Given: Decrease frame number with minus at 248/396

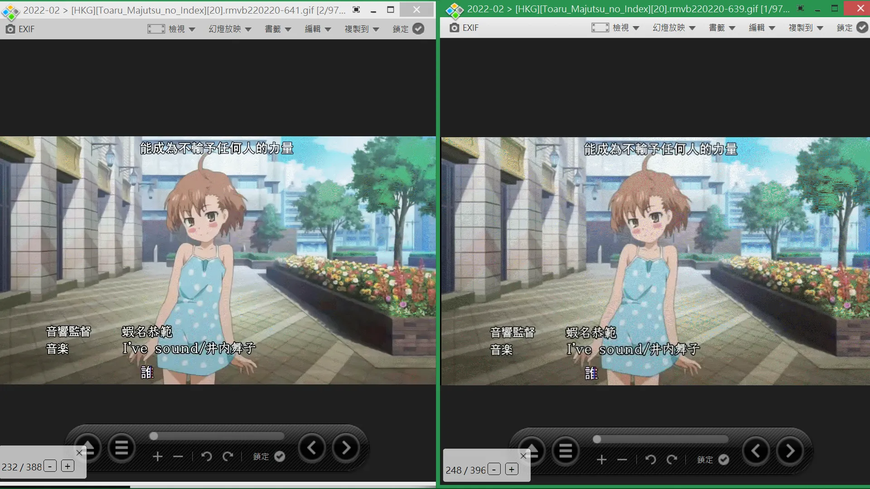Looking at the screenshot, I should click(x=494, y=469).
